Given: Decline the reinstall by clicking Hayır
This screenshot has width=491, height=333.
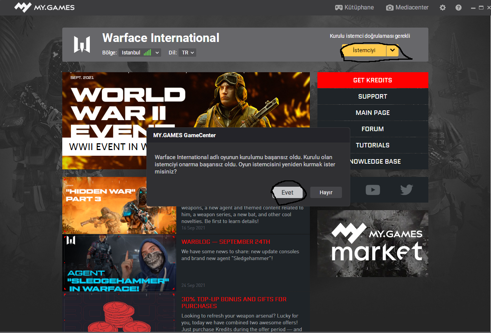Looking at the screenshot, I should pyautogui.click(x=326, y=192).
